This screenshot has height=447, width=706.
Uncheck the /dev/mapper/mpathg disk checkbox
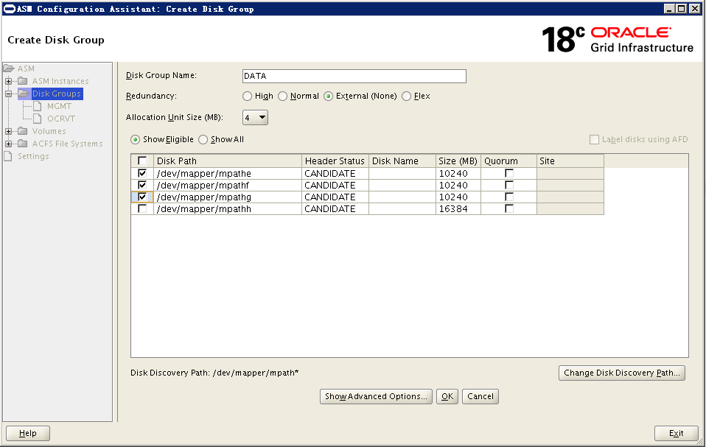(142, 197)
